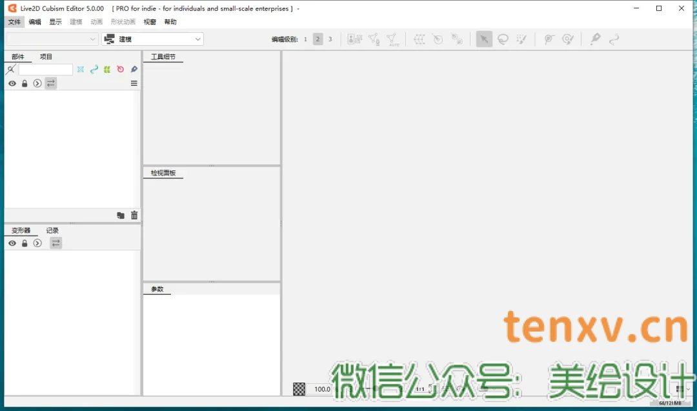Set edit level to 3
697x411 pixels.
[x=330, y=39]
